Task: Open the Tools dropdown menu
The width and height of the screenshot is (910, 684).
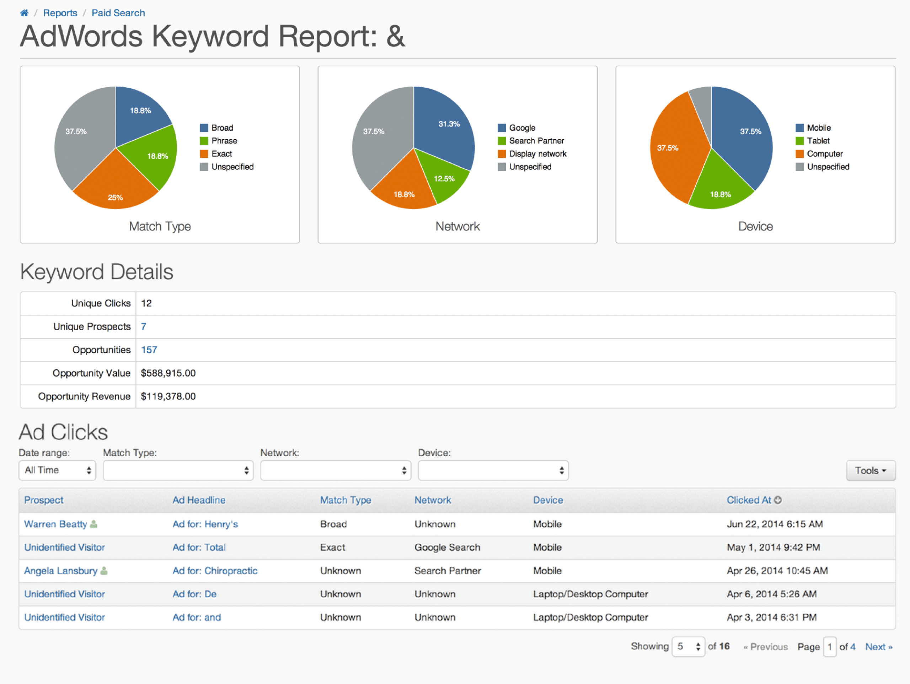Action: click(871, 470)
